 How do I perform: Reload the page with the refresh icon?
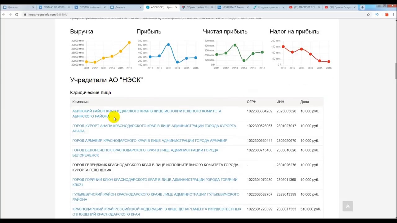(17, 15)
